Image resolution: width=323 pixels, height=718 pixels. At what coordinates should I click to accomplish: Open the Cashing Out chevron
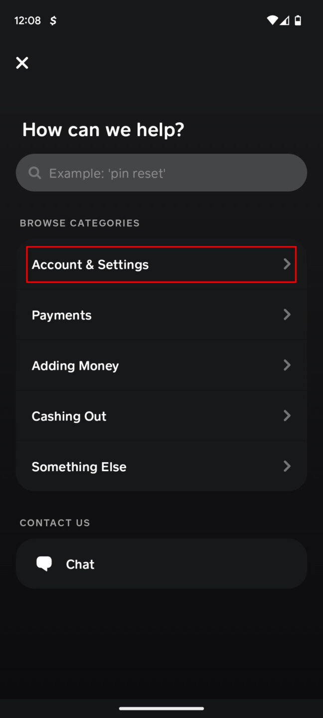coord(287,415)
